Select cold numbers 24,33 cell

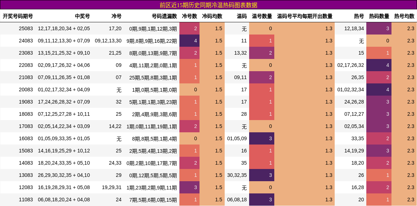115,163
